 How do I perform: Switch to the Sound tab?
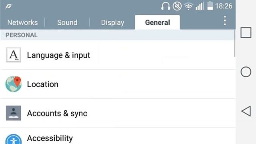point(67,22)
